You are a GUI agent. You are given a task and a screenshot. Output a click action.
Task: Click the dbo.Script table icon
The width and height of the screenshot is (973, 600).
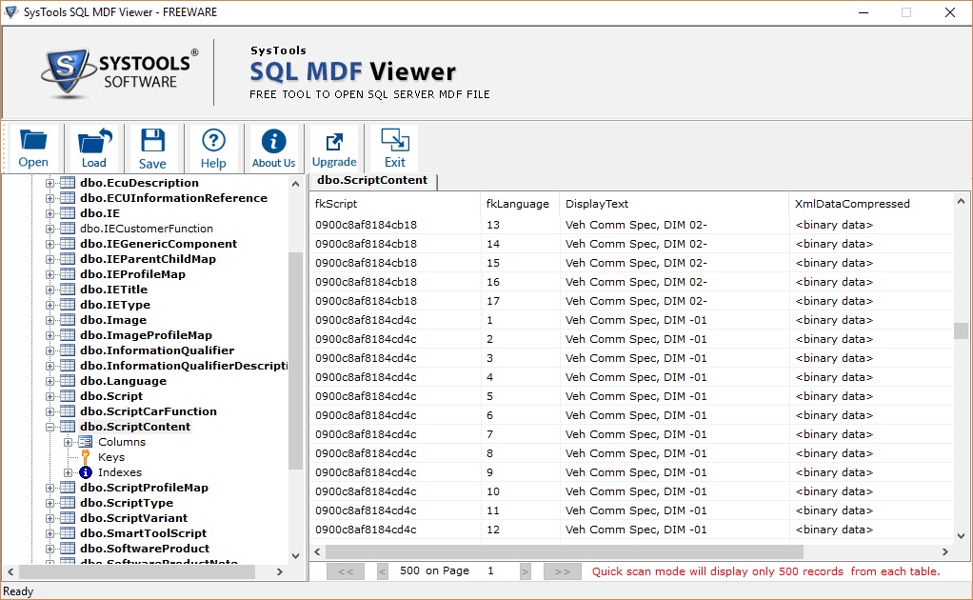[x=68, y=396]
